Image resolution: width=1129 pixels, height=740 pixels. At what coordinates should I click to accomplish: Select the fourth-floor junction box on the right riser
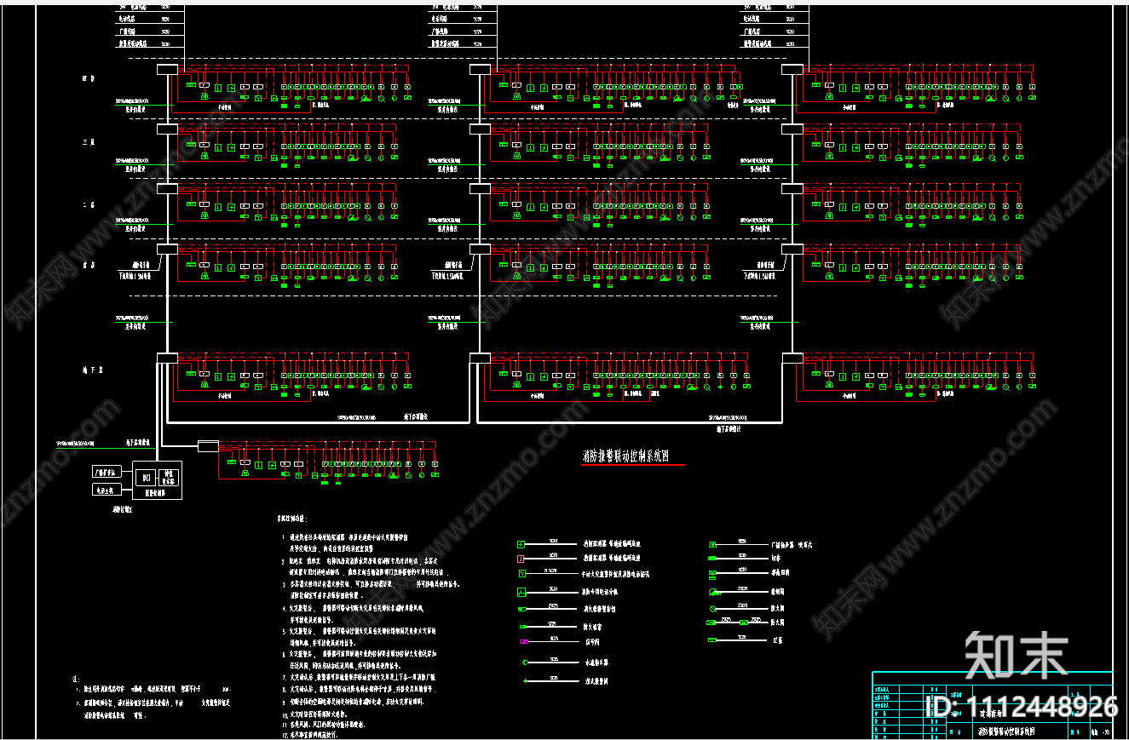[792, 70]
